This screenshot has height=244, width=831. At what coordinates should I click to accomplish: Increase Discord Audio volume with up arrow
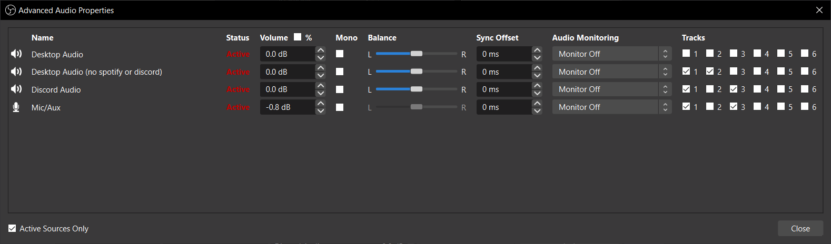(x=320, y=86)
